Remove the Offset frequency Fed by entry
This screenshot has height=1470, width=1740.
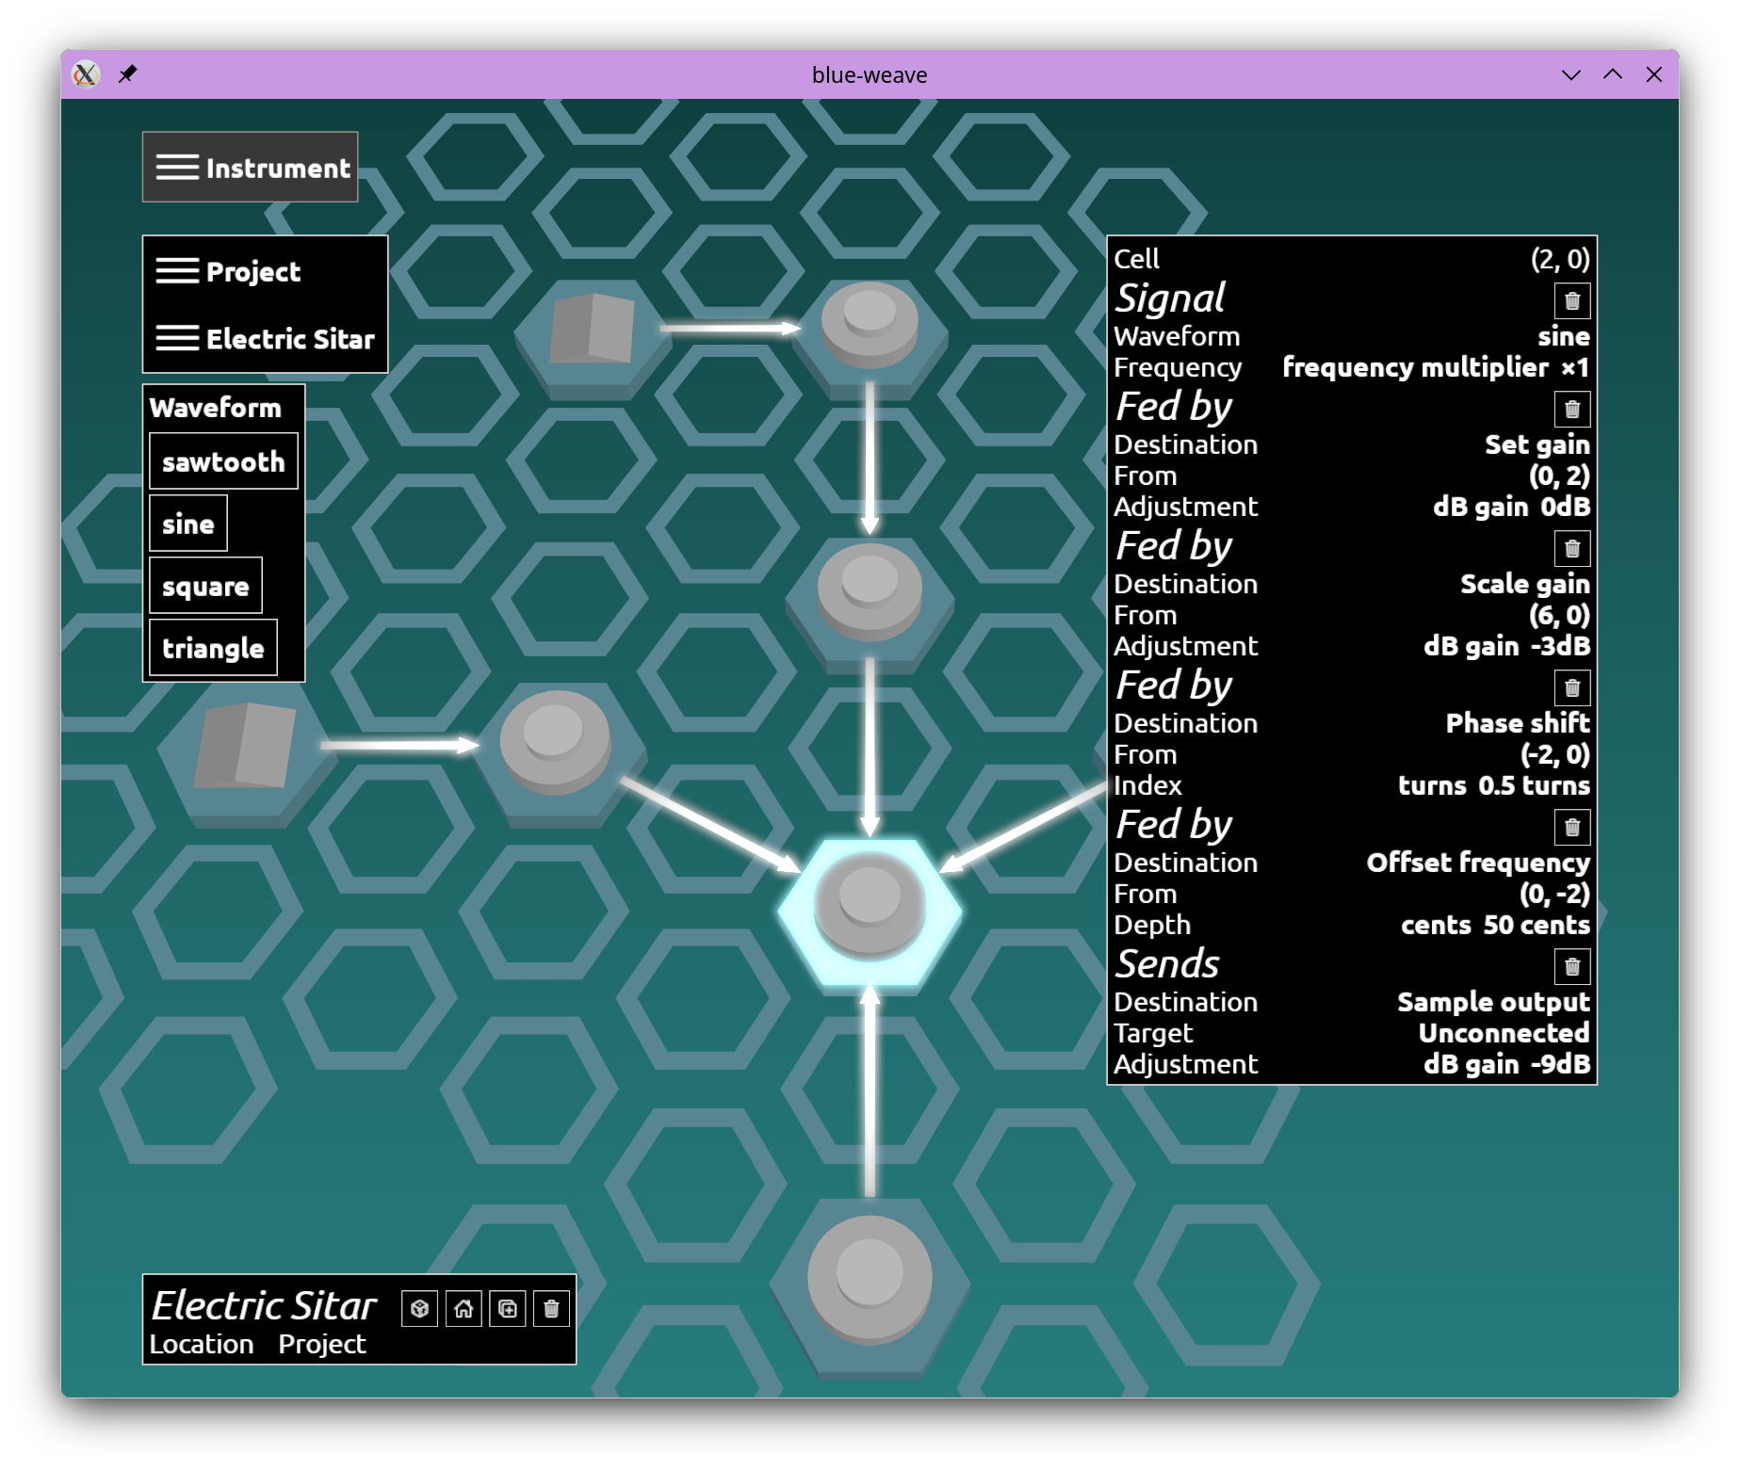point(1572,828)
